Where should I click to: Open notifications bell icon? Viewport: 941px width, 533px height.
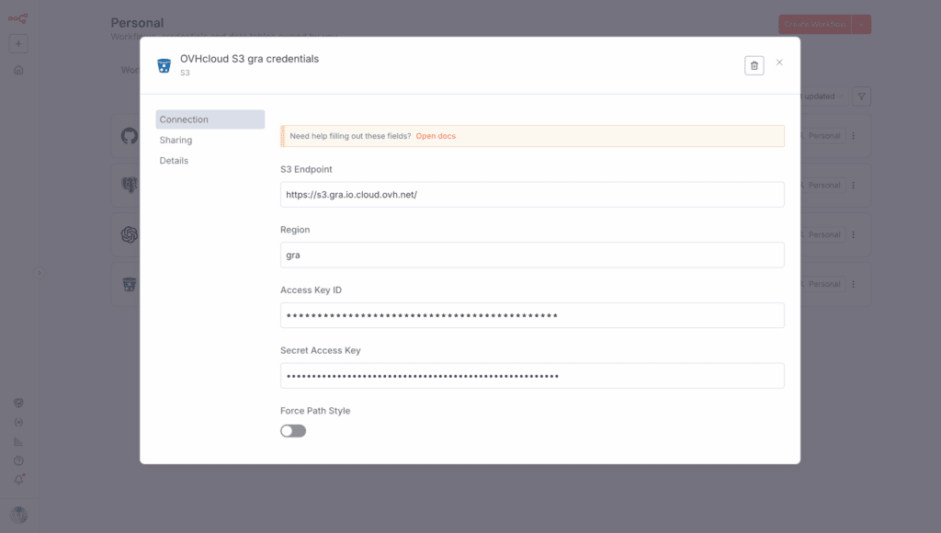click(x=18, y=480)
